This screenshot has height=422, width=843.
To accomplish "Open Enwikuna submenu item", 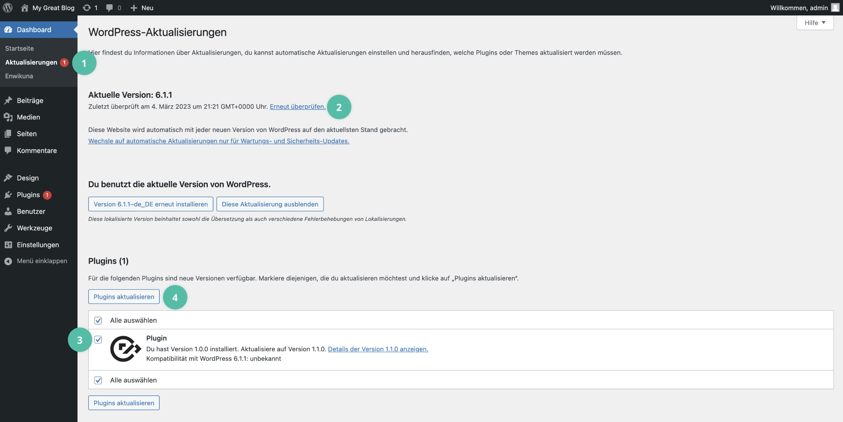I will (x=19, y=76).
